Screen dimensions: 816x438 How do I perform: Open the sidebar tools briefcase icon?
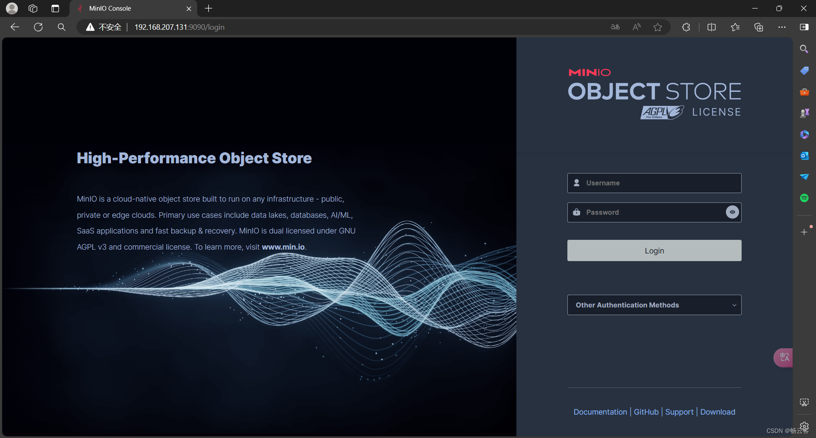coord(804,92)
